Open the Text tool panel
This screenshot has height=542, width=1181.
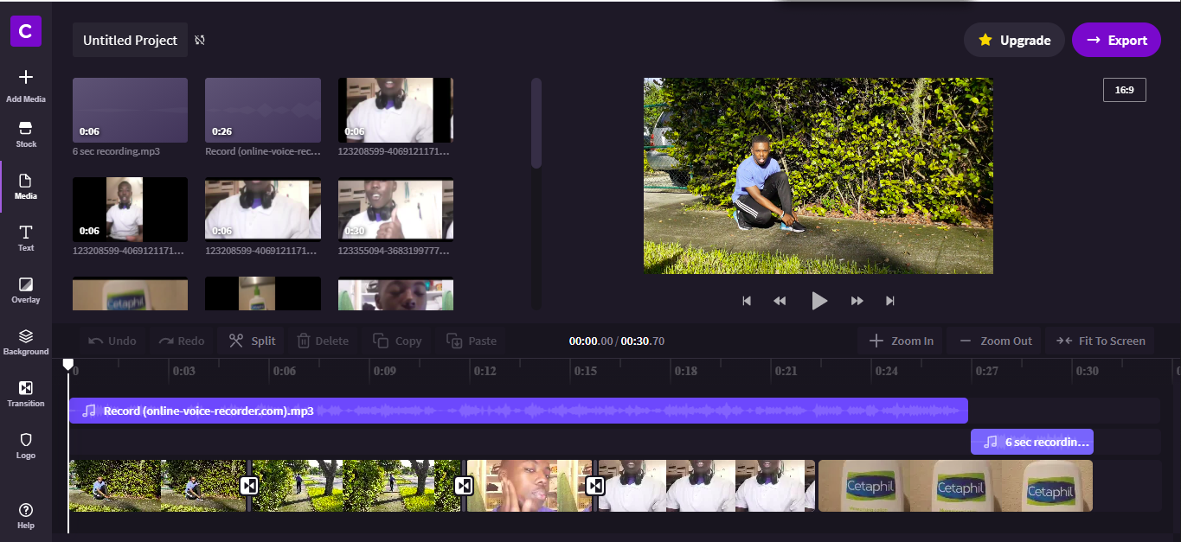point(26,239)
